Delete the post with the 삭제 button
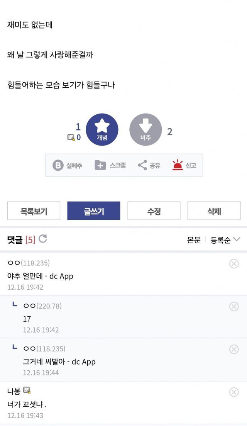The height and width of the screenshot is (426, 247). click(x=214, y=211)
